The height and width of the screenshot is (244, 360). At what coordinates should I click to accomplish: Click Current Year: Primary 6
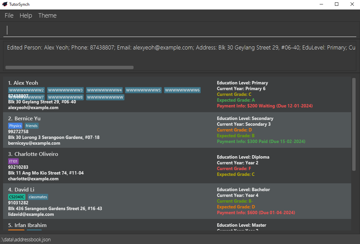(241, 88)
